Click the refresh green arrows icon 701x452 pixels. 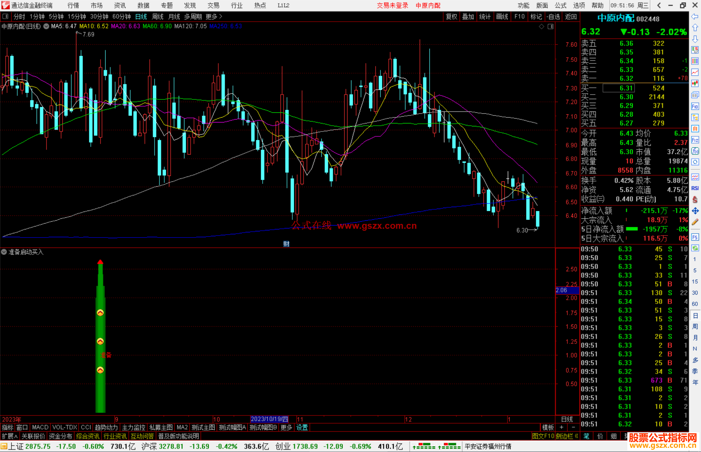click(695, 249)
